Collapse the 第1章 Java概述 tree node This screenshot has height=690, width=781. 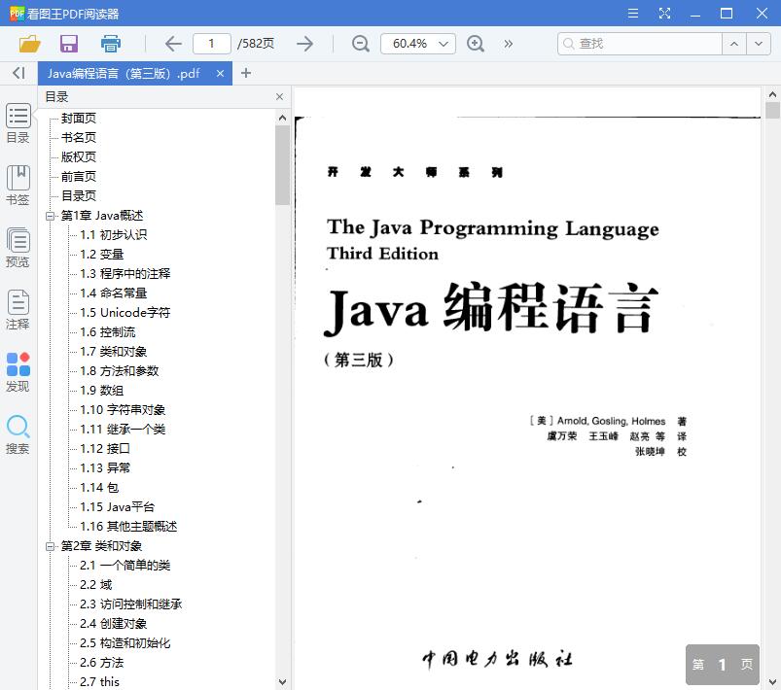click(50, 216)
